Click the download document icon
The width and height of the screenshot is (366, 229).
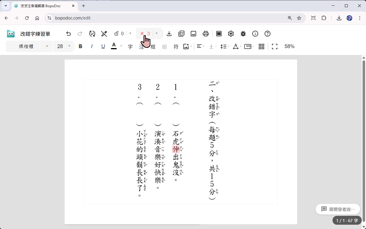[x=169, y=33]
